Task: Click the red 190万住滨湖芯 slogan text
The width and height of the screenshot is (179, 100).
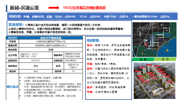Action: click(x=84, y=8)
